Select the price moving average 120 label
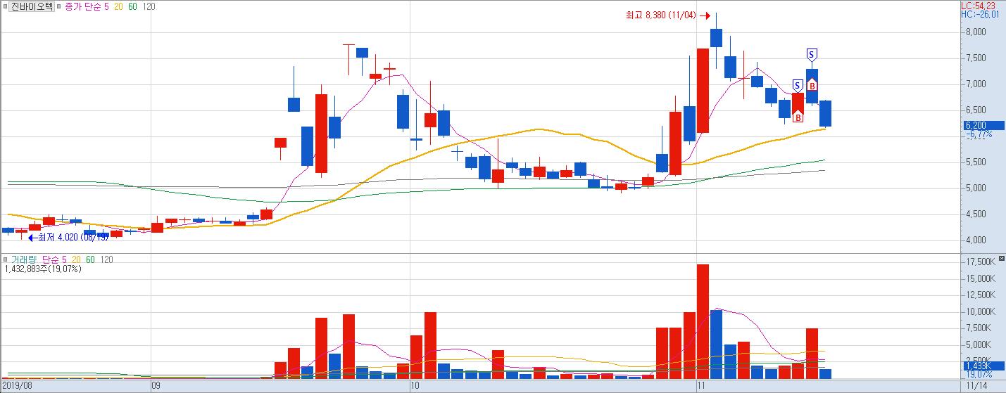 [x=149, y=6]
